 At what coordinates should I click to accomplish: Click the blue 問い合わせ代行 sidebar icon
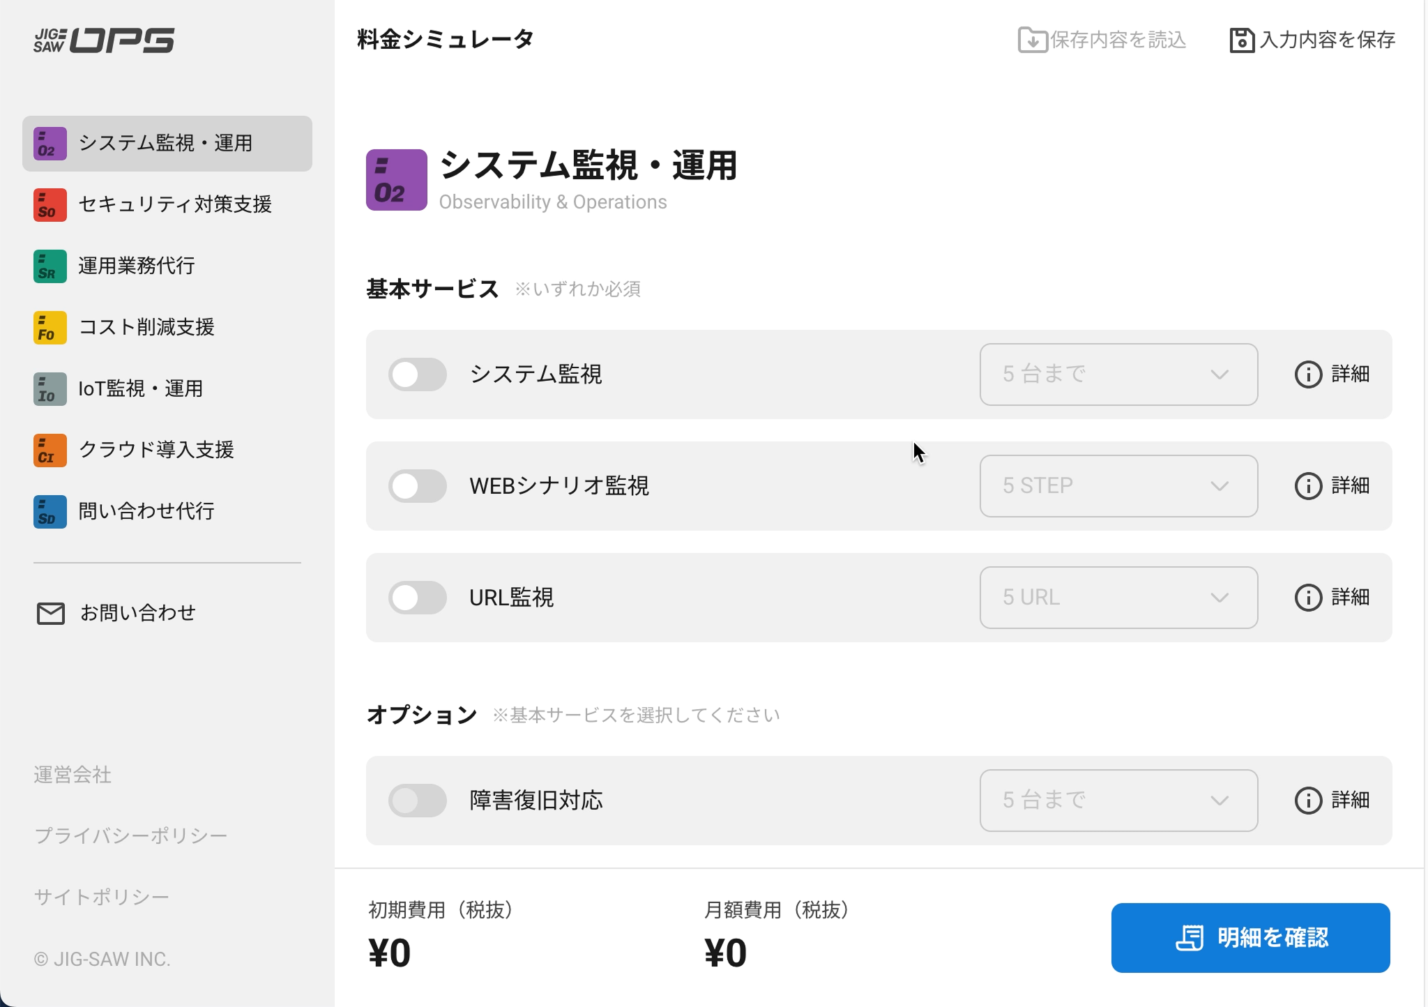(x=50, y=512)
